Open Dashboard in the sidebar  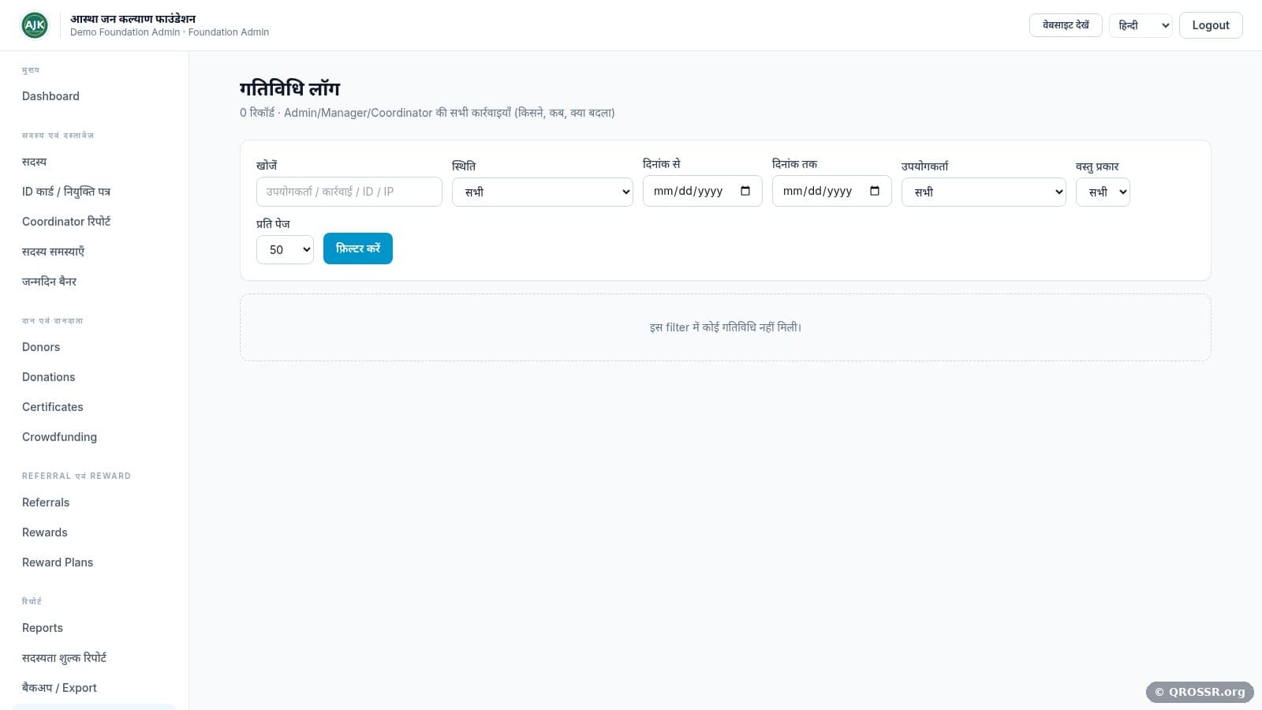[x=50, y=96]
